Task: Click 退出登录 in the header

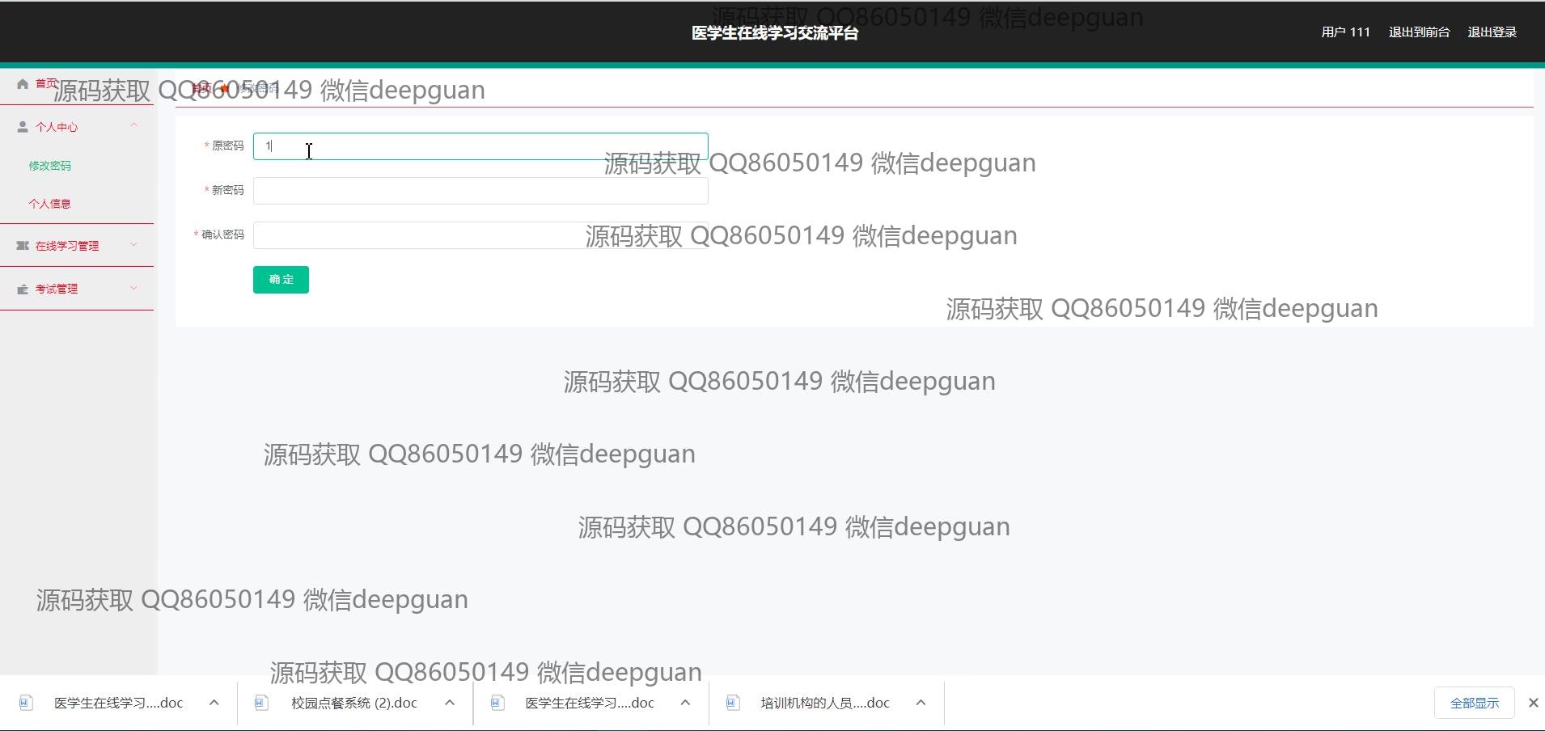Action: (1492, 32)
